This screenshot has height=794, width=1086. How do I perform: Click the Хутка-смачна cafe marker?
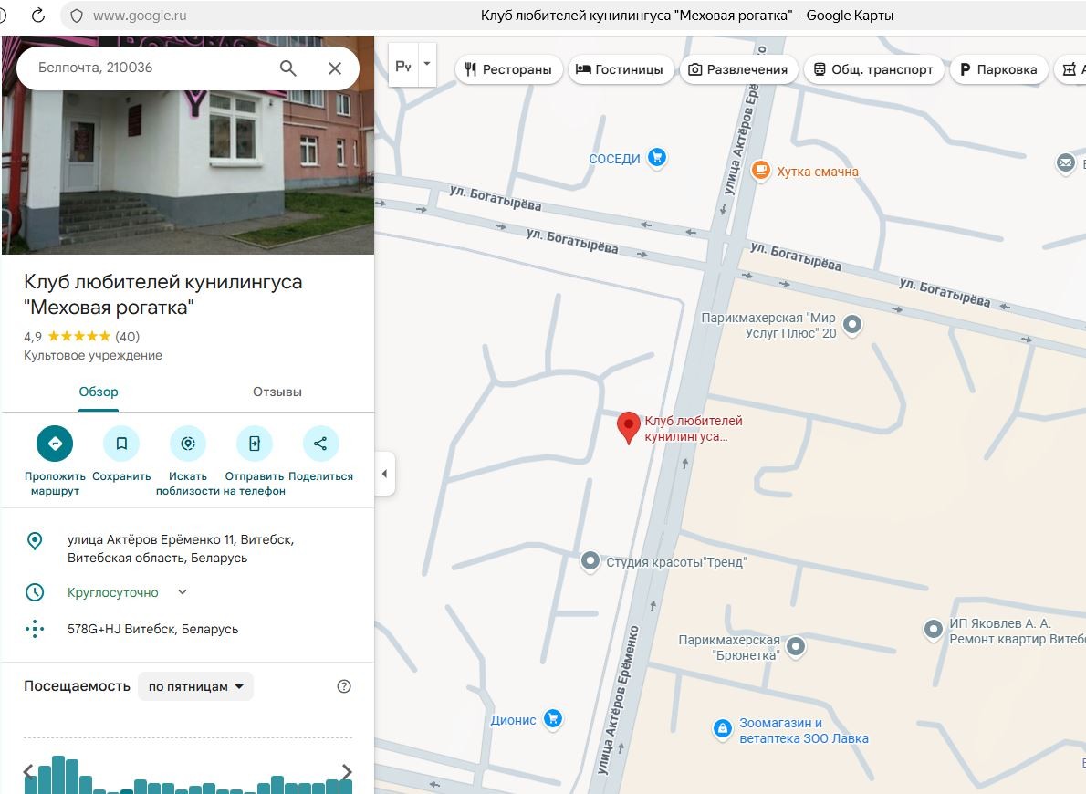tap(760, 170)
